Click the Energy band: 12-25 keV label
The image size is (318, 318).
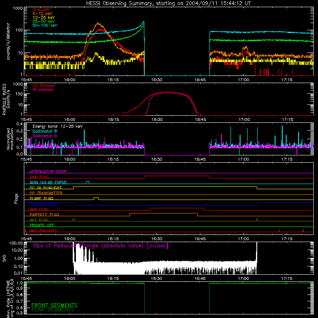click(58, 126)
